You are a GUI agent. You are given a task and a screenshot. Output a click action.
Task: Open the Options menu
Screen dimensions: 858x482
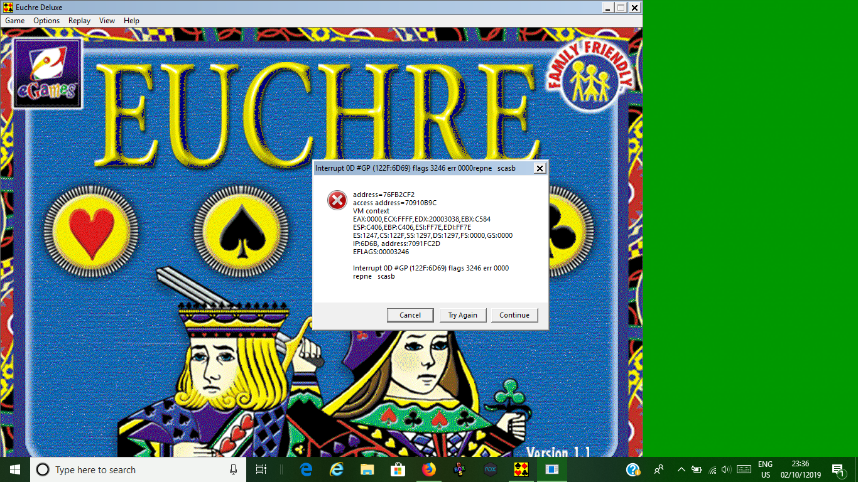click(46, 21)
